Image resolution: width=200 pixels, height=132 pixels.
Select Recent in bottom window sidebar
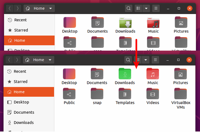29,71
